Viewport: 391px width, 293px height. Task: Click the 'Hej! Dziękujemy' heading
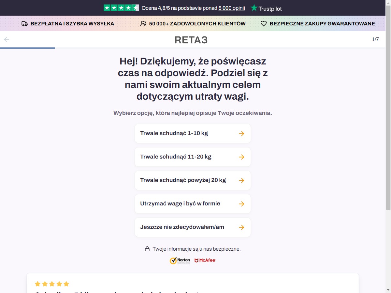click(x=193, y=79)
